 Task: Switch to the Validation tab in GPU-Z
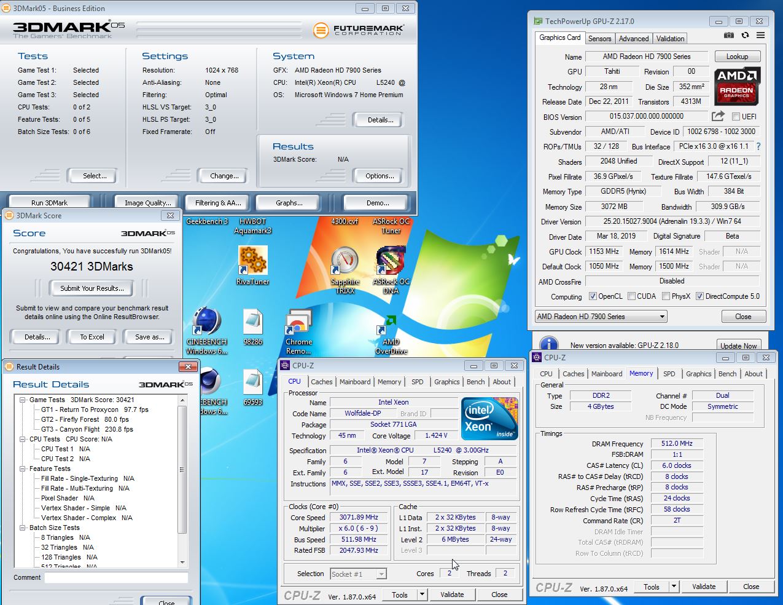(x=670, y=38)
